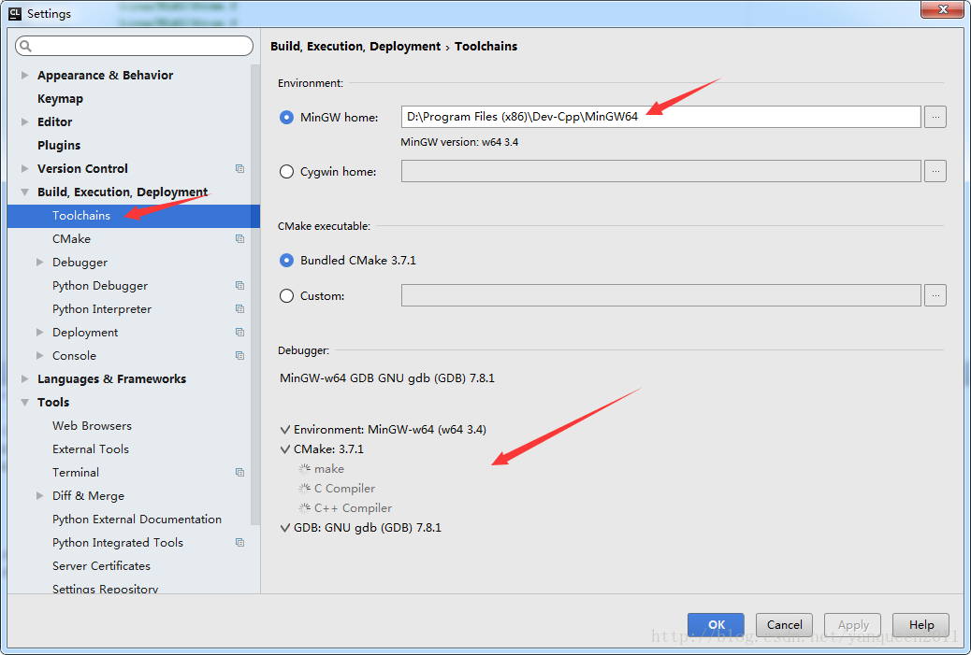The image size is (971, 655).
Task: Select the Bundled CMake 3.7.1 radio button
Action: 286,261
